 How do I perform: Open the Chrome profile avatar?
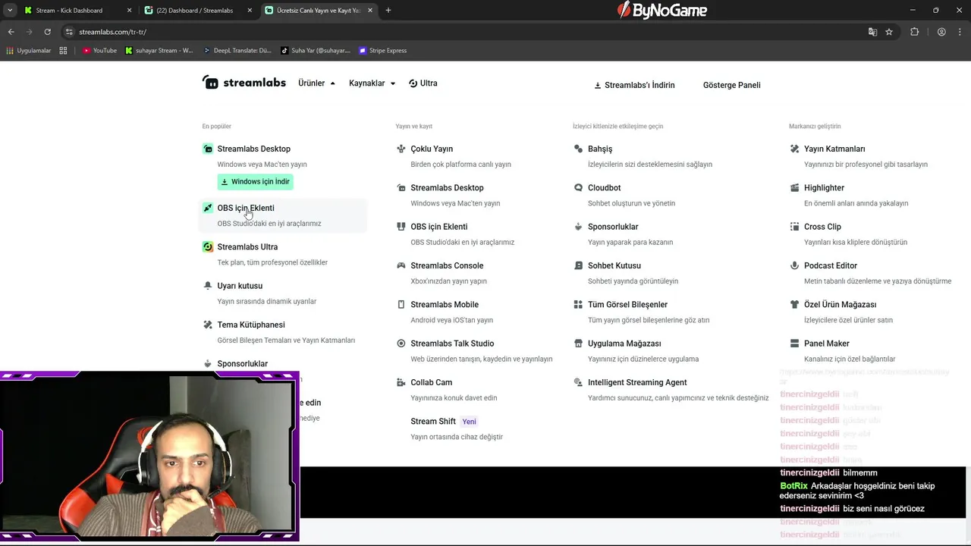tap(941, 32)
